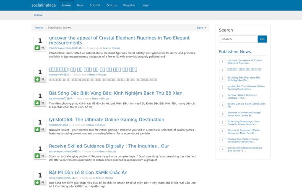Upvote the lynslot168 Online Gaming post
Screen dimensions: 302x189
click(x=37, y=129)
